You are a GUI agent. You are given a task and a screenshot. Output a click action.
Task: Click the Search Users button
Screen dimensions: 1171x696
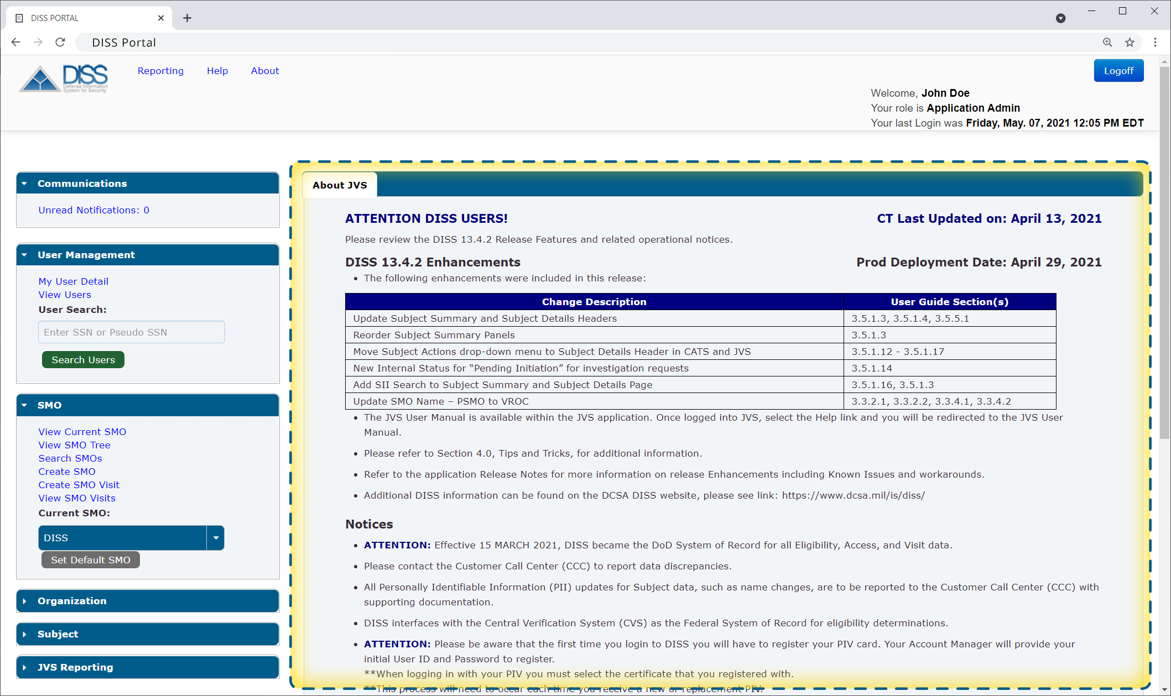click(83, 359)
